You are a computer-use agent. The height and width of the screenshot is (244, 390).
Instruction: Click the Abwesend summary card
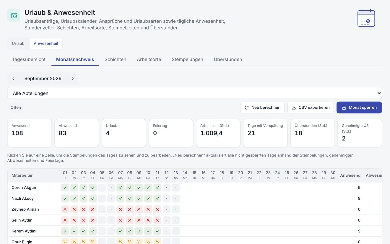[77, 133]
